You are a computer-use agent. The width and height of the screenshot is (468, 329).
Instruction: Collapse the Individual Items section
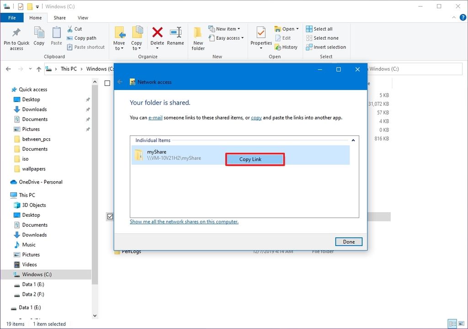pyautogui.click(x=354, y=140)
